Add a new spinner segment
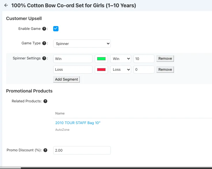212x169 pixels. point(66,79)
